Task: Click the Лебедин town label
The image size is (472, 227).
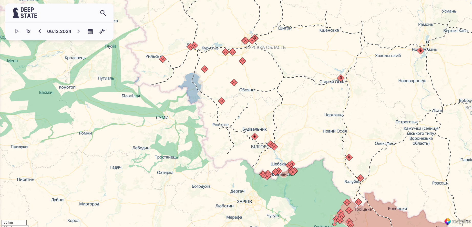Action: 141,148
